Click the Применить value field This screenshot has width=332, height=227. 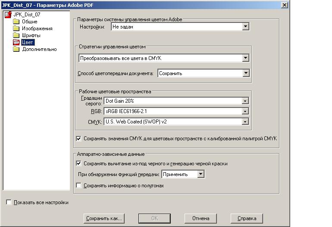(183, 174)
